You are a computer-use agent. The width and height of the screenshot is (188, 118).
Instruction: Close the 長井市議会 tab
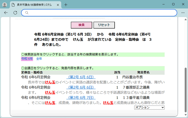58,5
